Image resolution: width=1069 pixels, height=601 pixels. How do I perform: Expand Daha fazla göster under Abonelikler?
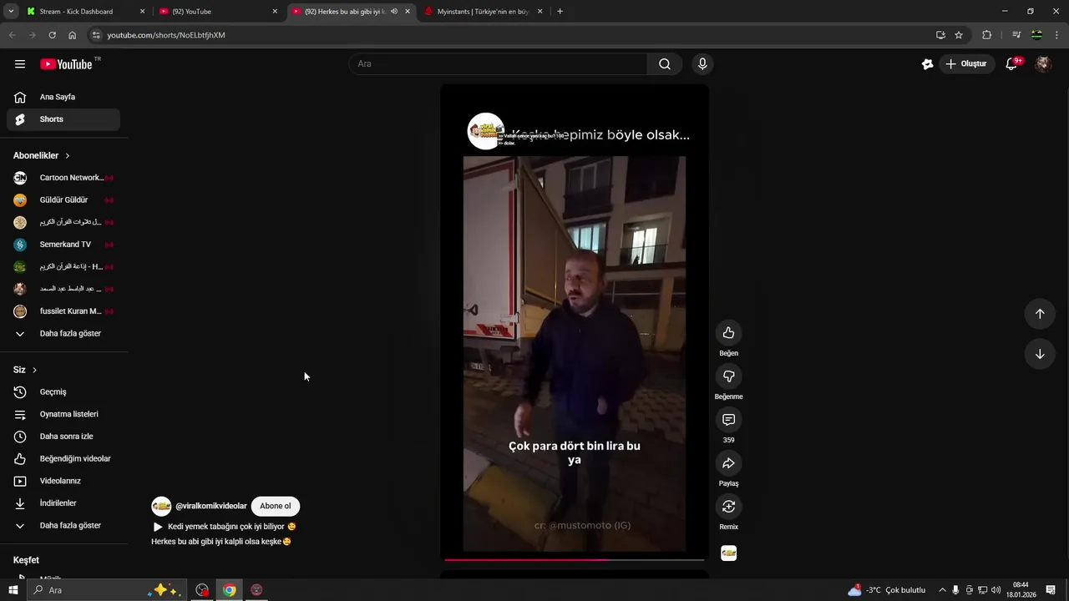click(63, 334)
